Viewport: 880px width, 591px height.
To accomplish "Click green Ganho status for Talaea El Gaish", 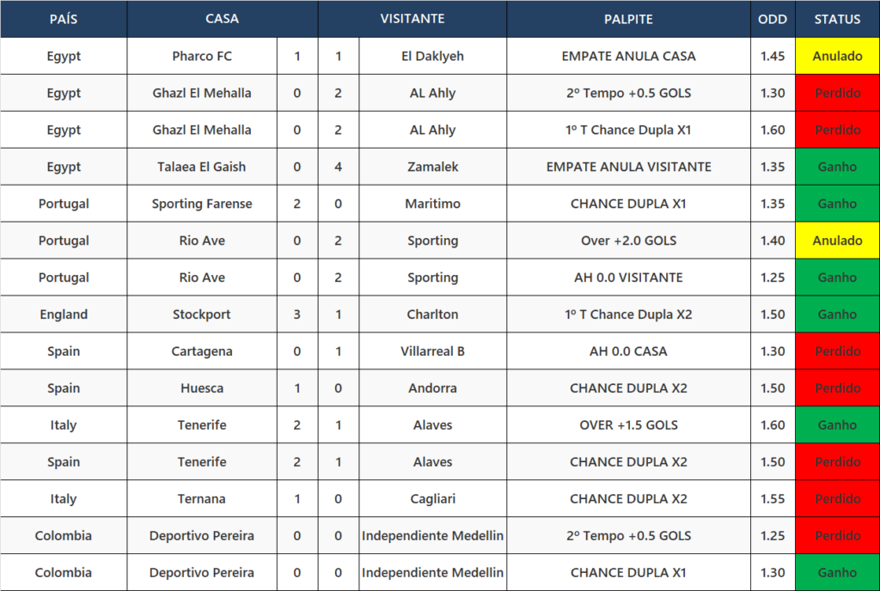I will [x=837, y=167].
